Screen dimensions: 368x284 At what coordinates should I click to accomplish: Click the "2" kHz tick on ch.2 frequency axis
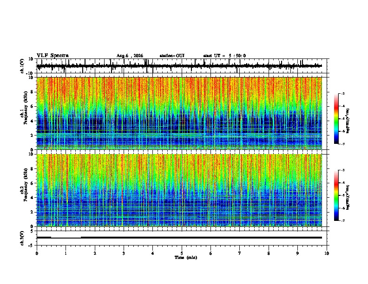(32, 212)
